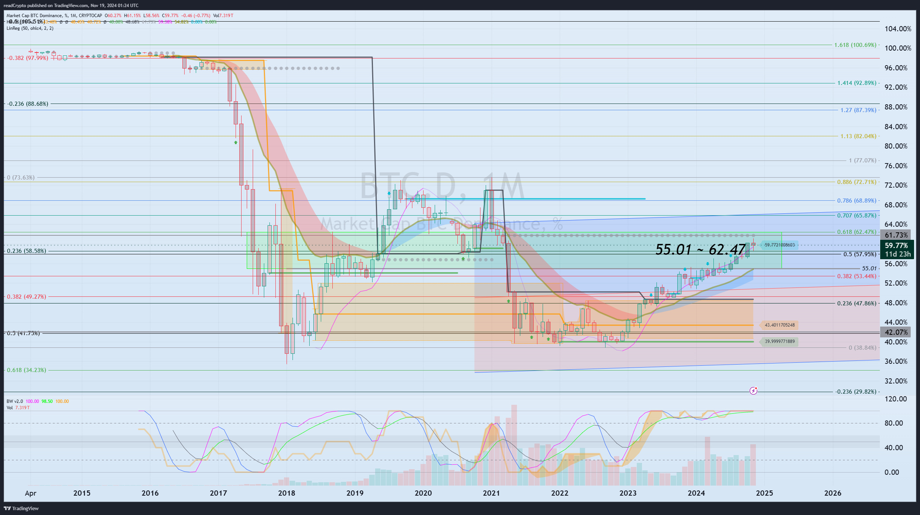Click the 'Apr' label on time axis

(x=31, y=493)
